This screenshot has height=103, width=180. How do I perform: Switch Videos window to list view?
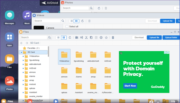tap(72, 21)
